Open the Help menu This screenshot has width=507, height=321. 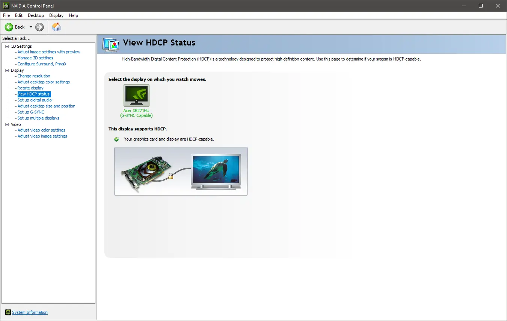(x=74, y=15)
